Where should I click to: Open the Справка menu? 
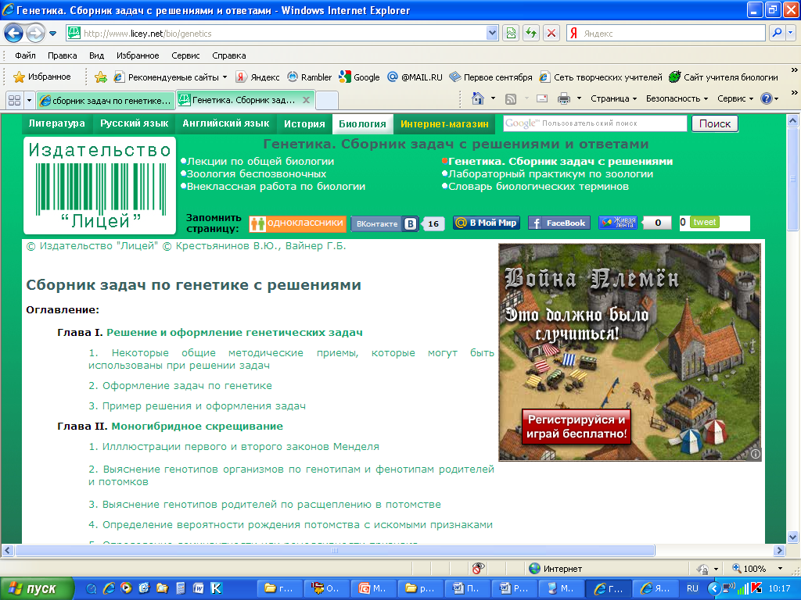tap(229, 55)
